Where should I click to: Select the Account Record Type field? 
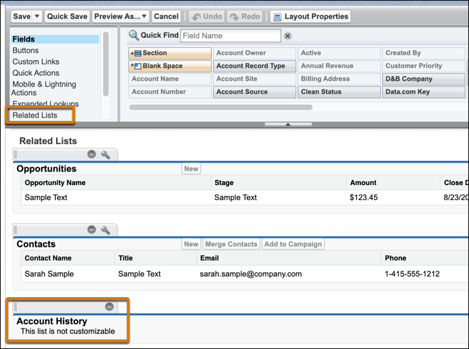point(254,66)
